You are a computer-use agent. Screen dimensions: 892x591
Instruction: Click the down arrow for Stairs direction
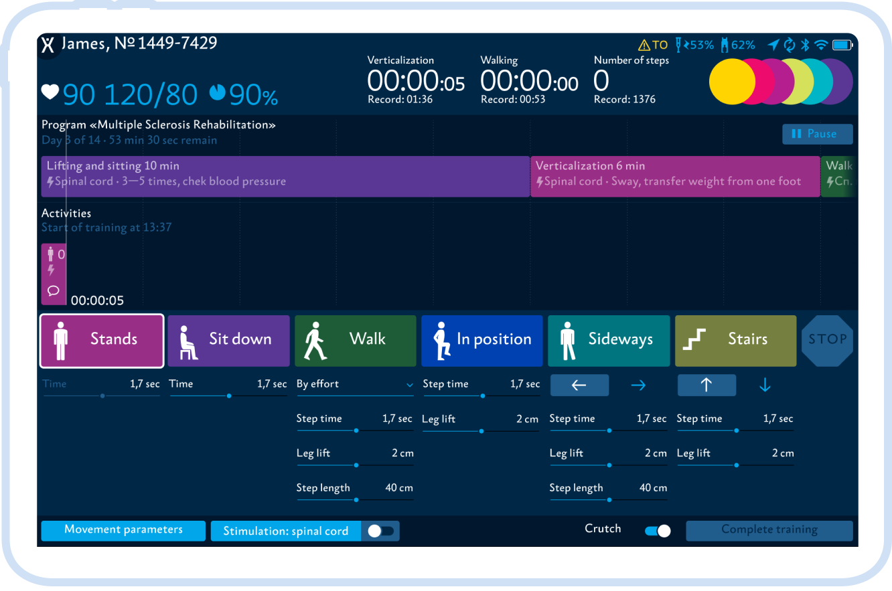765,386
